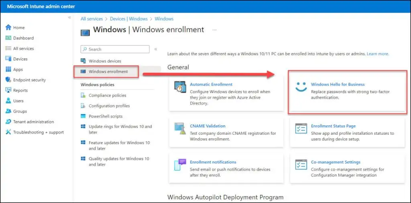Click the Quality updates Windows logo icon
This screenshot has width=411, height=203.
[x=83, y=159]
